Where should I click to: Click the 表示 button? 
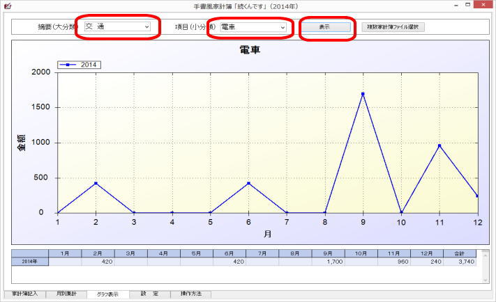pos(324,27)
